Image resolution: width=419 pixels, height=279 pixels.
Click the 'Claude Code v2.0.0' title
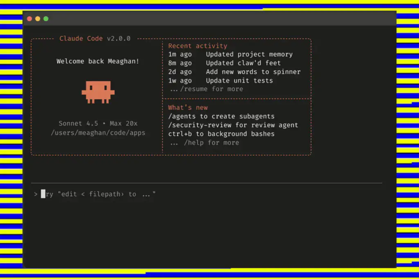(x=95, y=38)
